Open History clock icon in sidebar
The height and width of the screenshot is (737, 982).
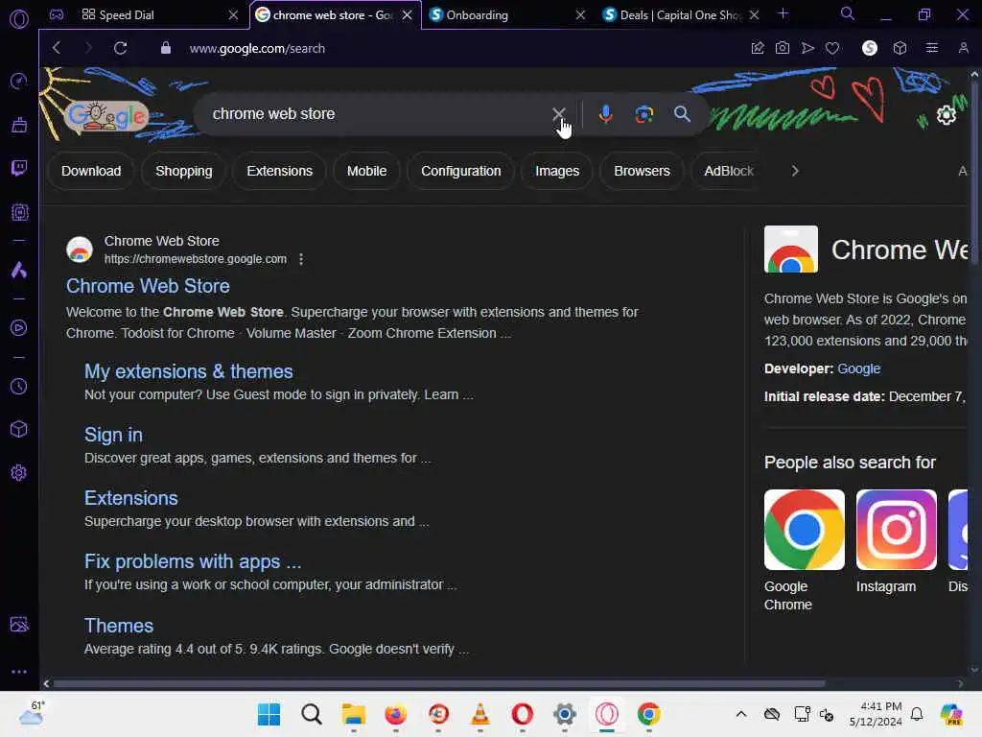pos(19,386)
